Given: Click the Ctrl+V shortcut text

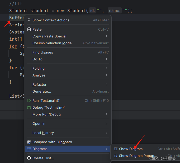Looking at the screenshot, I should [103, 29].
